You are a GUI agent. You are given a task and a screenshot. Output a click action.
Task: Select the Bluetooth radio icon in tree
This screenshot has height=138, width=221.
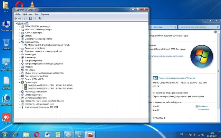click(x=22, y=91)
